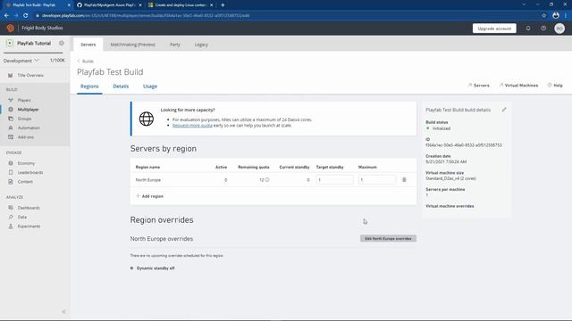Open Multiplayer in the sidebar
This screenshot has width=572, height=321.
pyautogui.click(x=28, y=109)
